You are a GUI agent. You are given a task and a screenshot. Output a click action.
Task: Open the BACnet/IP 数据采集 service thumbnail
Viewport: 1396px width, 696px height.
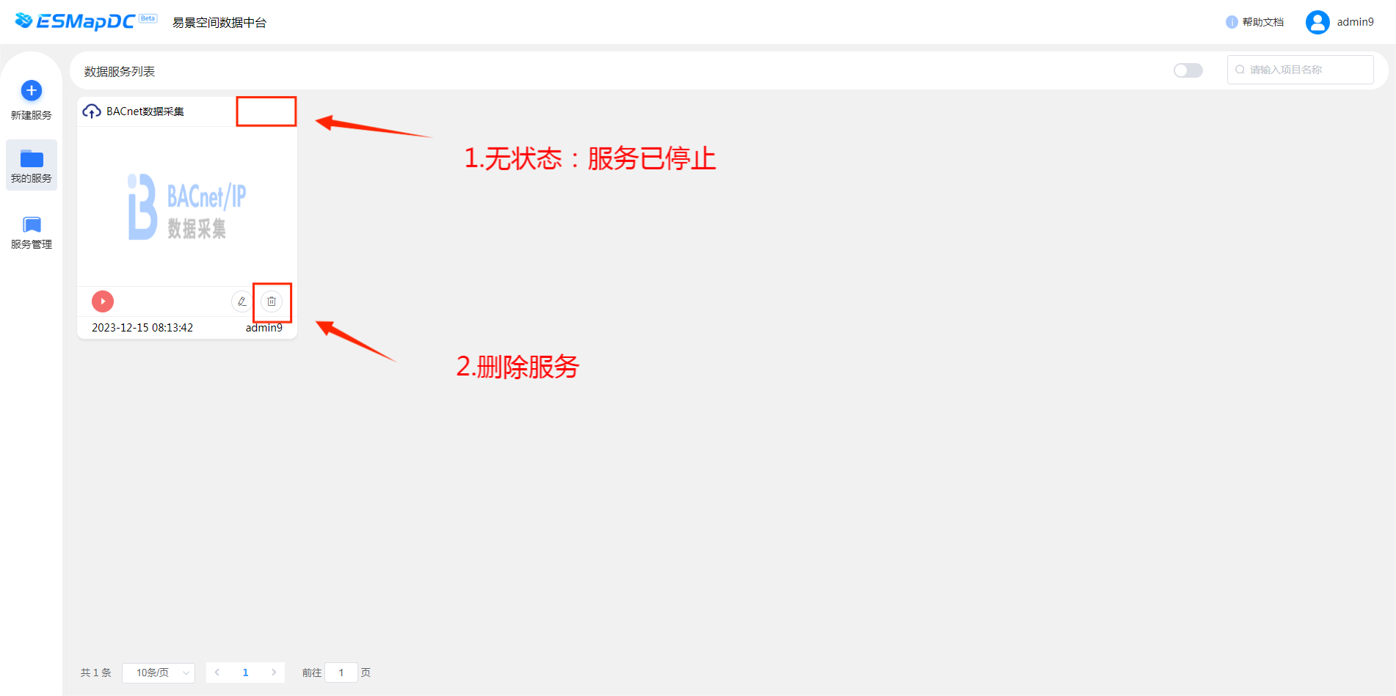[187, 207]
